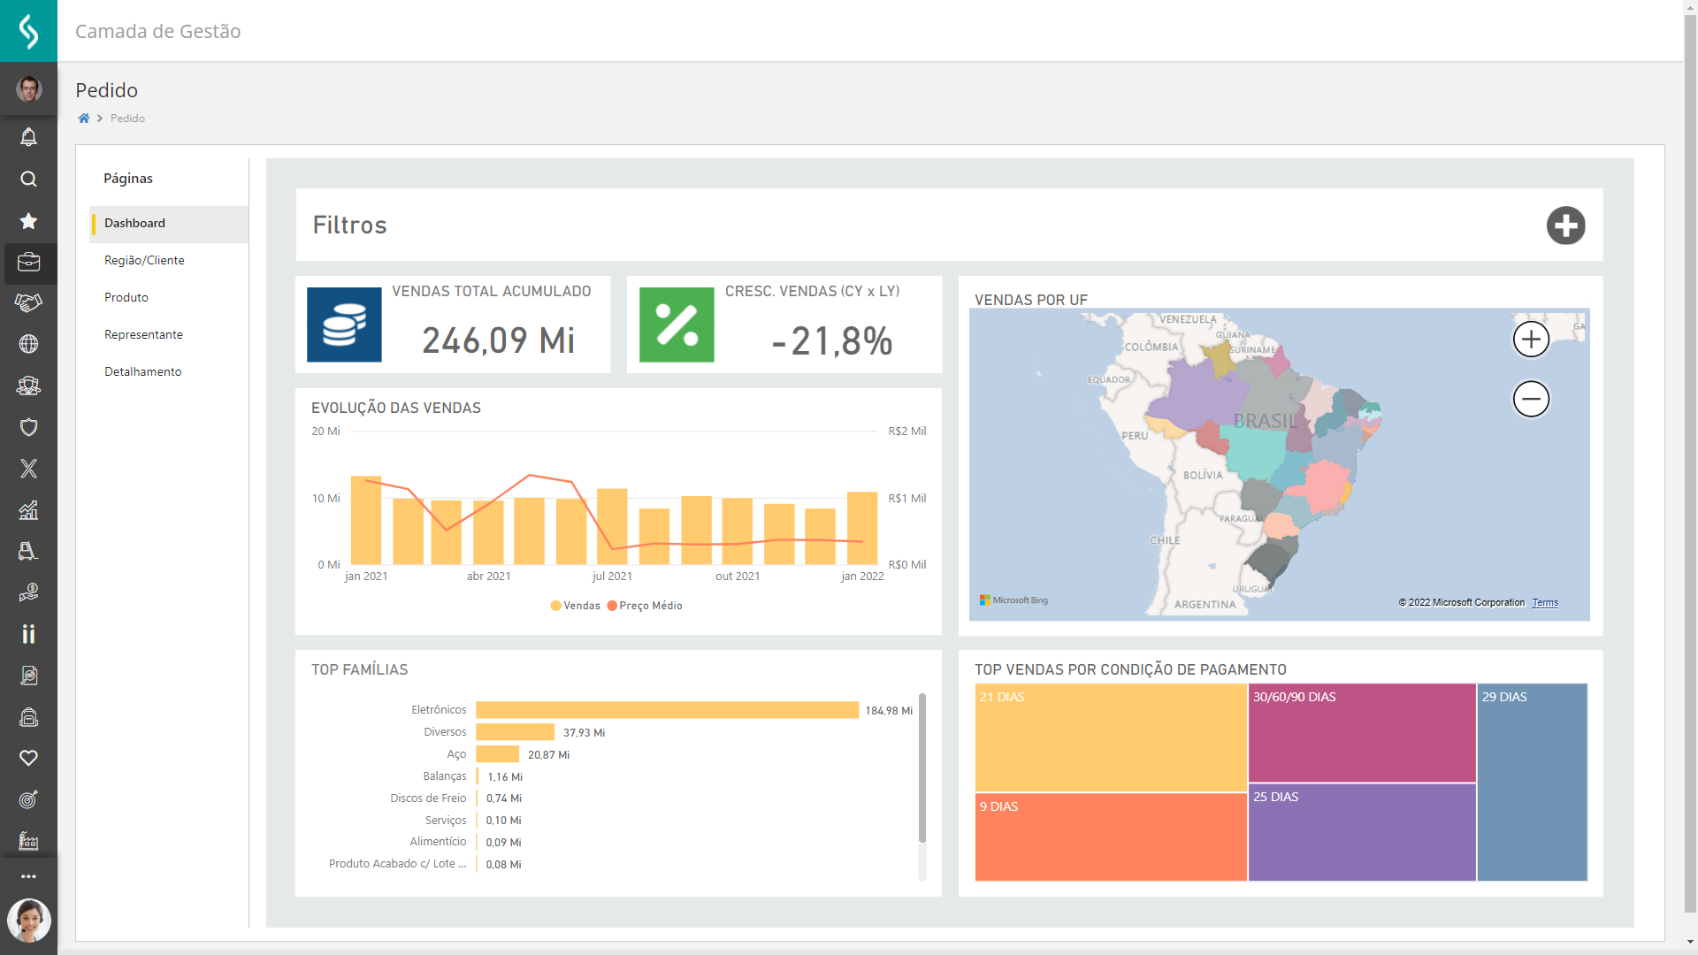Open favorites star icon in sidebar
Screen dimensions: 1698x955
[x=28, y=221]
